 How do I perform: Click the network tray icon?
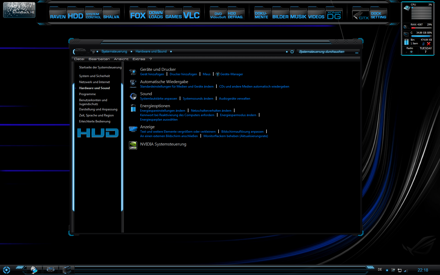tap(400, 270)
